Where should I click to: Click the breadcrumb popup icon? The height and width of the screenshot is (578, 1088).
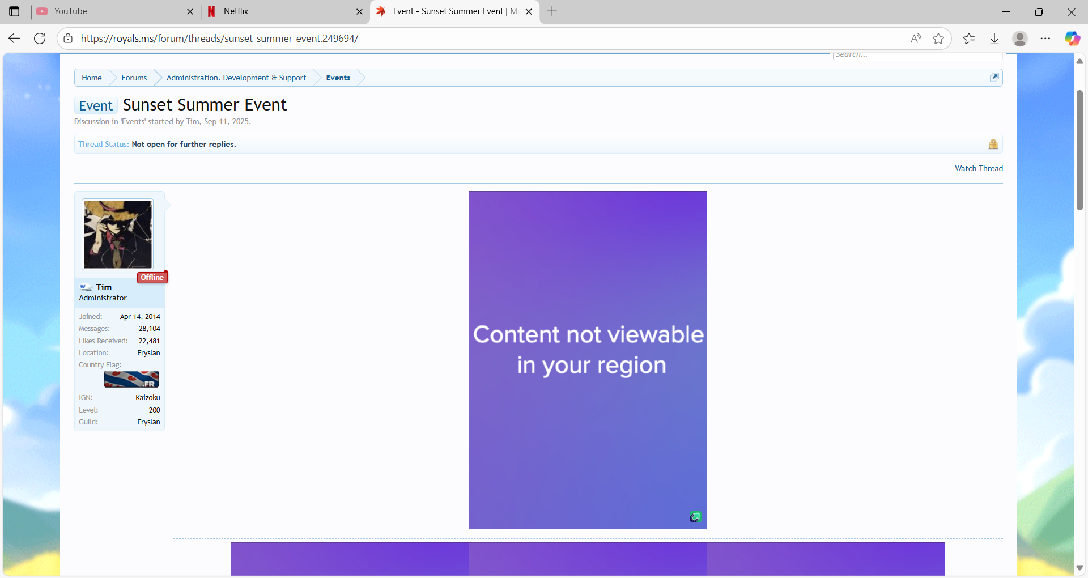coord(994,78)
